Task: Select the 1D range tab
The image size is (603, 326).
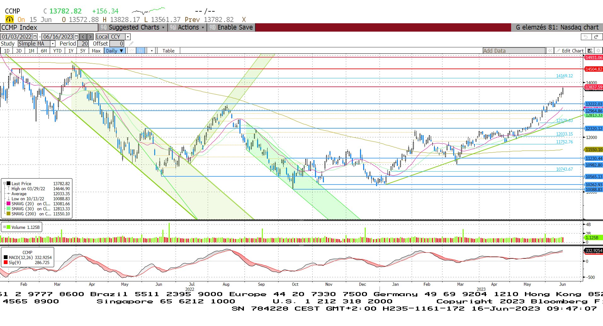Action: tap(7, 51)
